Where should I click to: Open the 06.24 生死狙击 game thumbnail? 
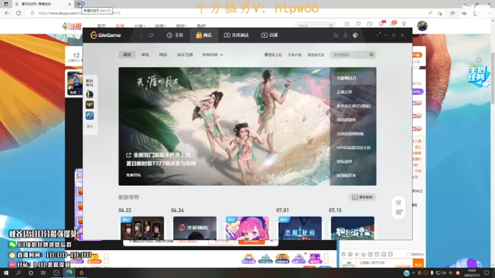click(195, 228)
